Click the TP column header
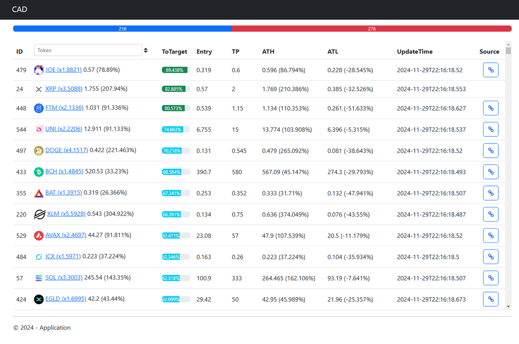 point(236,51)
